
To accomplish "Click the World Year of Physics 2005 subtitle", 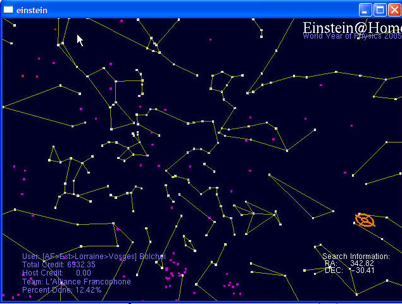I will [x=351, y=36].
